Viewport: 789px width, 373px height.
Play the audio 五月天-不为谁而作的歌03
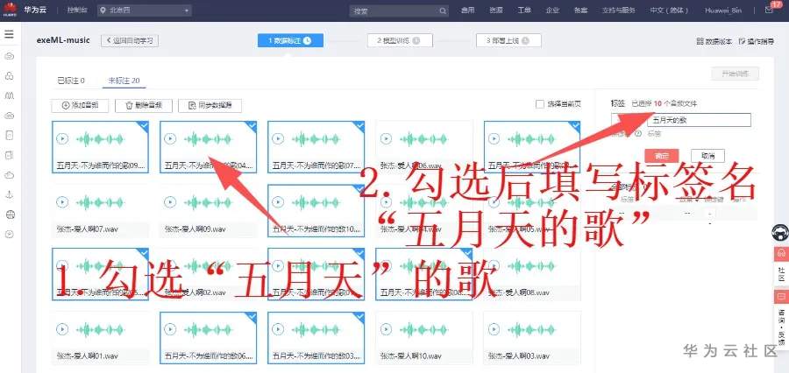(278, 329)
